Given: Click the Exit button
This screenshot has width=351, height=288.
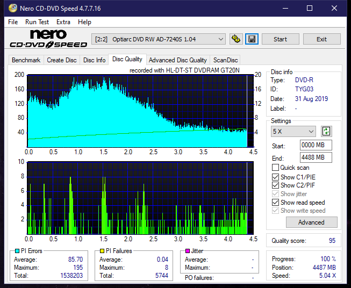Looking at the screenshot, I should [321, 39].
